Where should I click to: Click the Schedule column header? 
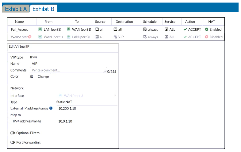tap(150, 22)
